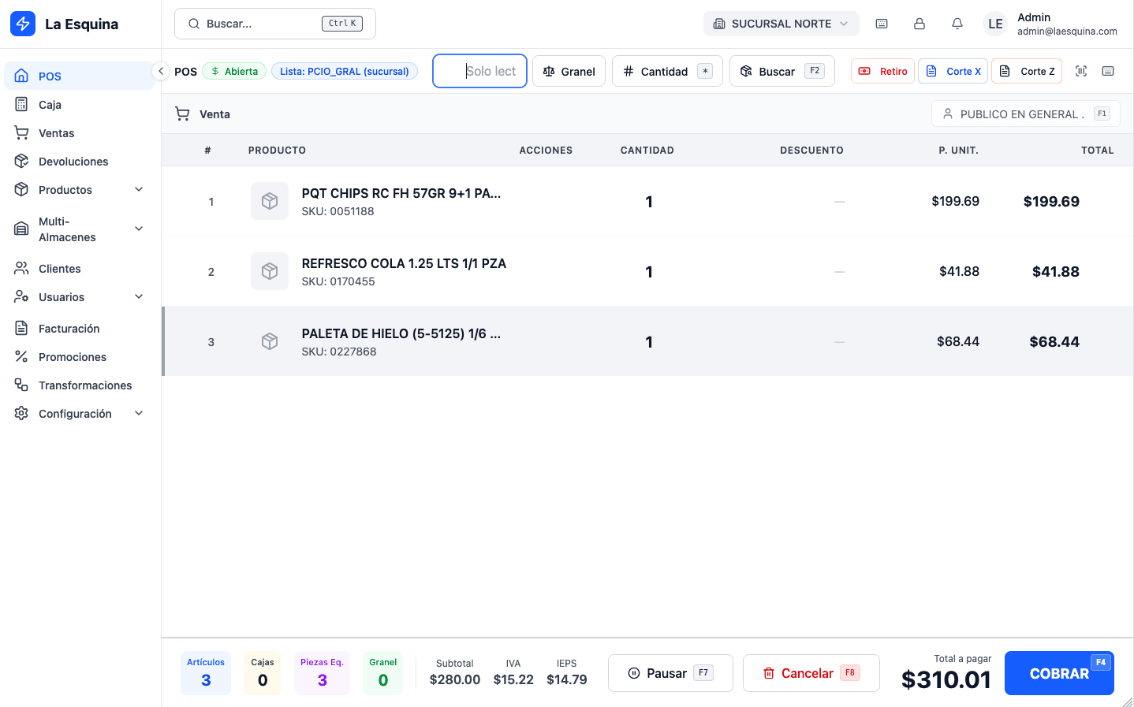
Task: Open product search with Buscar F2
Action: tap(782, 71)
